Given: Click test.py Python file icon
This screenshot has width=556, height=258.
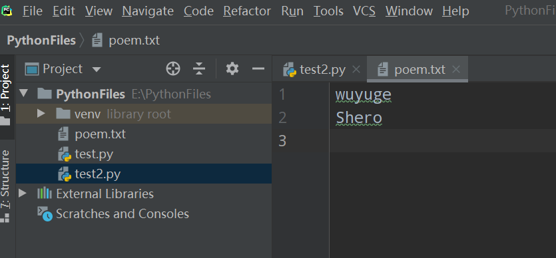Looking at the screenshot, I should [x=65, y=154].
